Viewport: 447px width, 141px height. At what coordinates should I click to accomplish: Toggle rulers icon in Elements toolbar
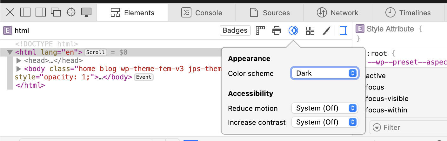(x=260, y=30)
